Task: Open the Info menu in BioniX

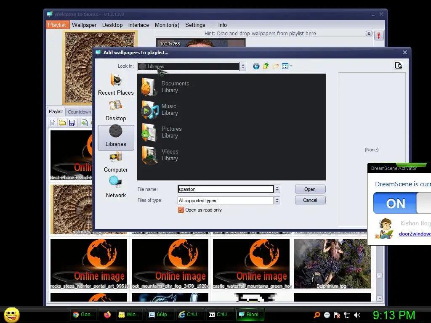Action: (222, 25)
